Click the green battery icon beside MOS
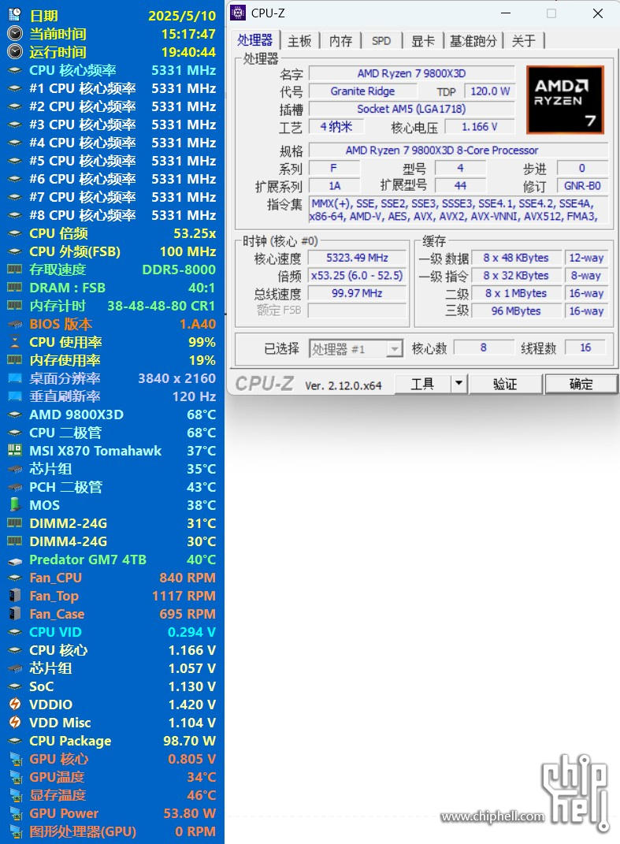 [x=15, y=505]
